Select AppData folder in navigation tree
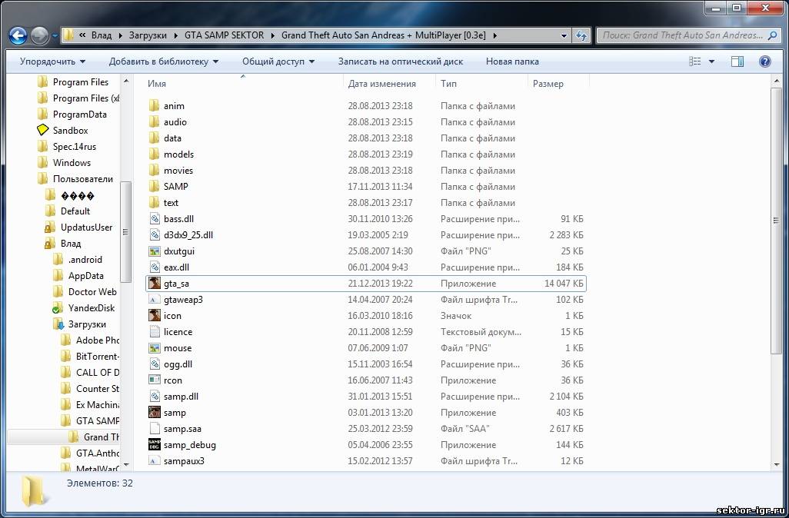The image size is (789, 518). 85,276
